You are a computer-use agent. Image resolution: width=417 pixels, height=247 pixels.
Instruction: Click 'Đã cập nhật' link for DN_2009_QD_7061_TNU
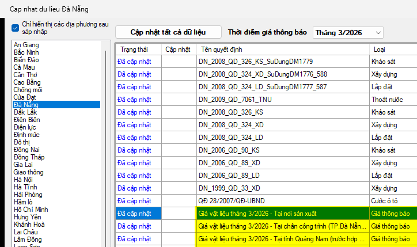click(x=134, y=99)
